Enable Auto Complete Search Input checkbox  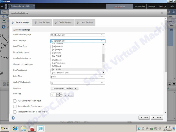15,101
